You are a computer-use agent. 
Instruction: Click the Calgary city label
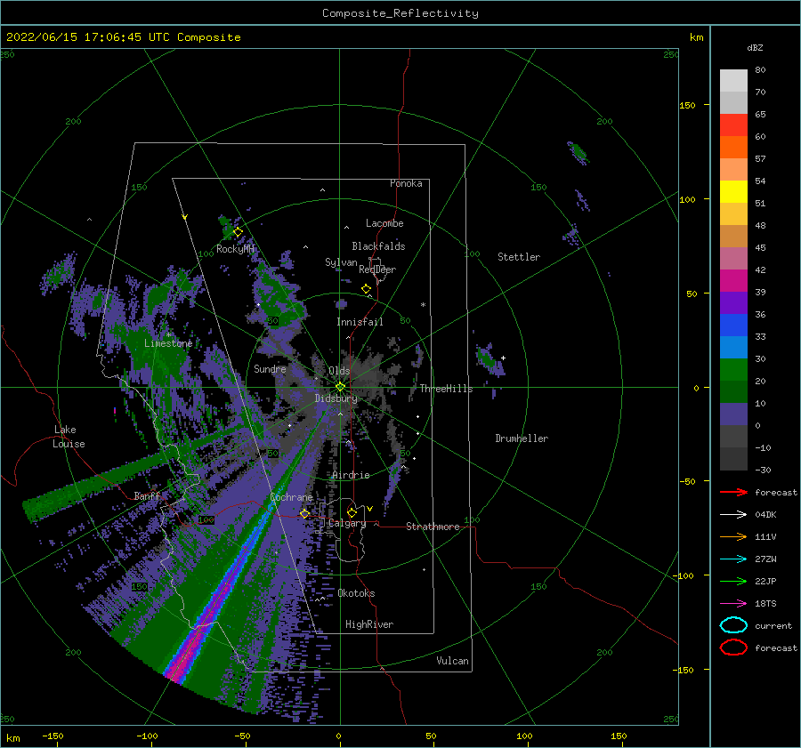pyautogui.click(x=347, y=523)
